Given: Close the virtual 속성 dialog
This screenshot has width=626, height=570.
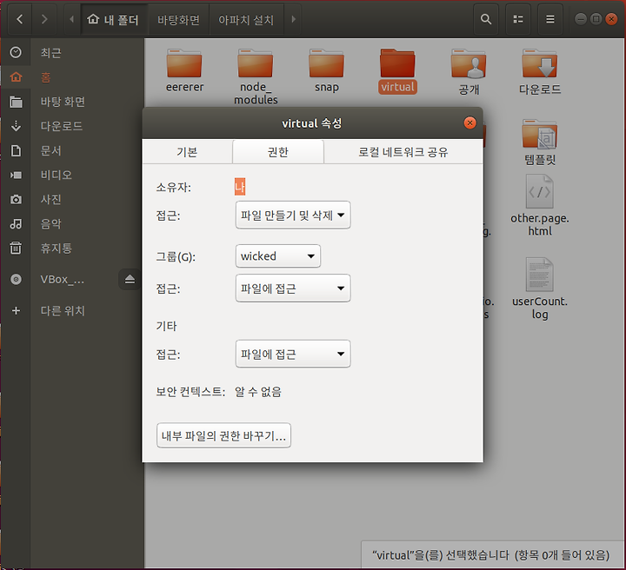Looking at the screenshot, I should [x=469, y=123].
